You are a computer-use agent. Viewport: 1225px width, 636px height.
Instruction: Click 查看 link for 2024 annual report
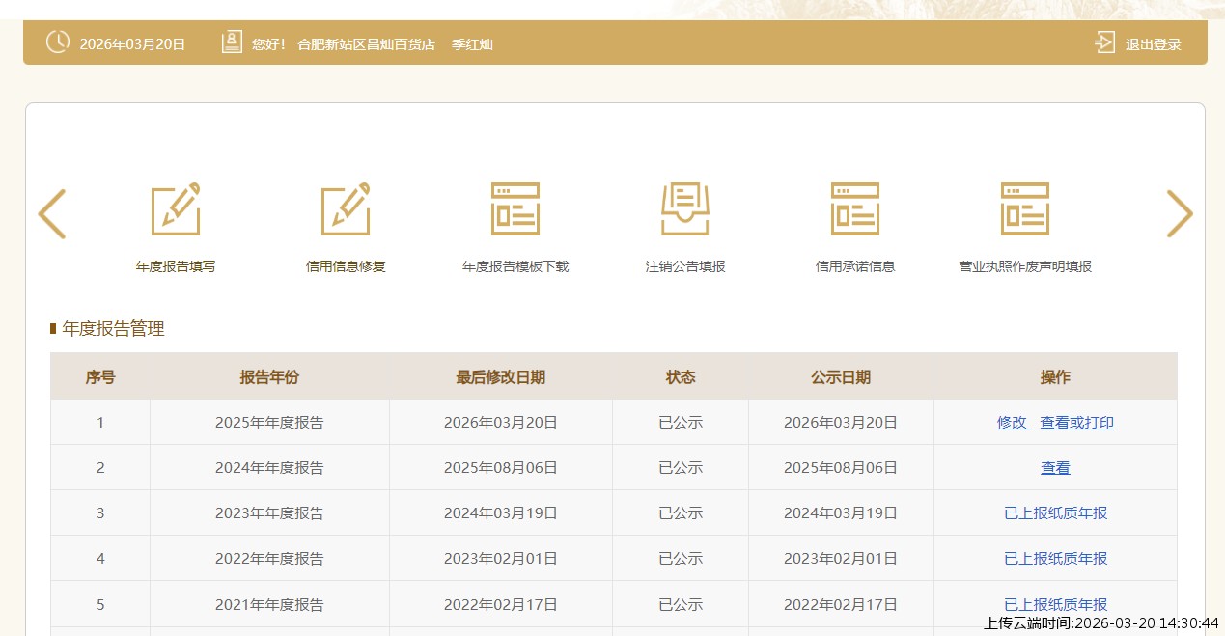click(x=1055, y=468)
